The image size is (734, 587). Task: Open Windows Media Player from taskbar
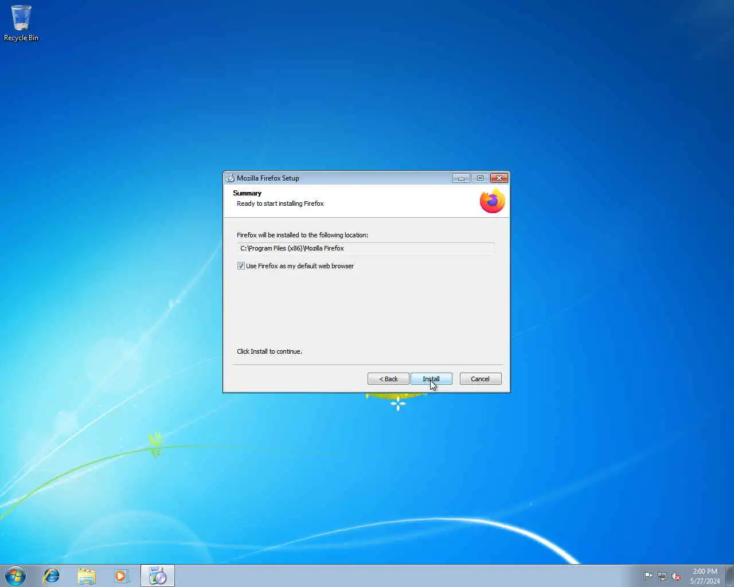coord(121,576)
